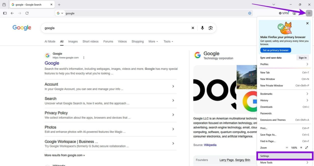The width and height of the screenshot is (314, 166).
Task: Go back to previous page
Action: (x=12, y=13)
